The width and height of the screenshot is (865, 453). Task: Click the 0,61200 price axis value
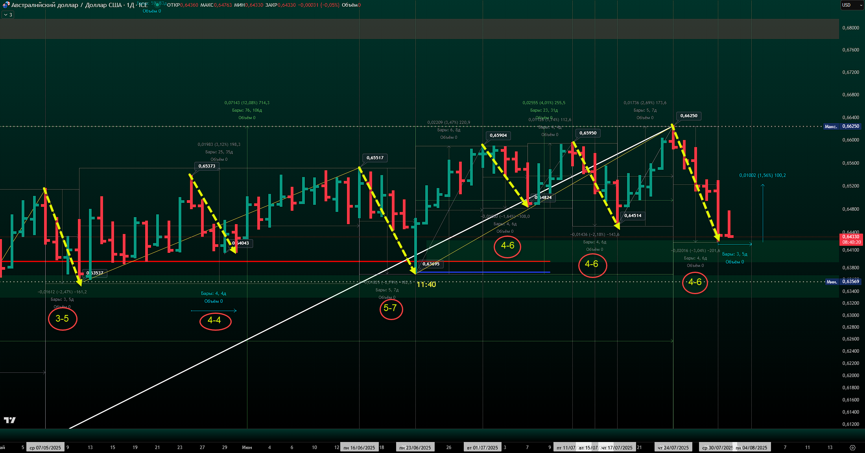850,424
